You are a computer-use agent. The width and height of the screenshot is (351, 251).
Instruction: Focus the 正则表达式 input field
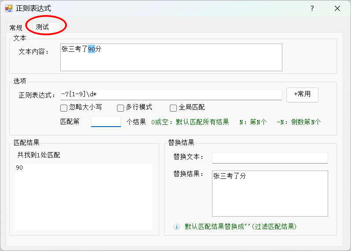coord(171,95)
